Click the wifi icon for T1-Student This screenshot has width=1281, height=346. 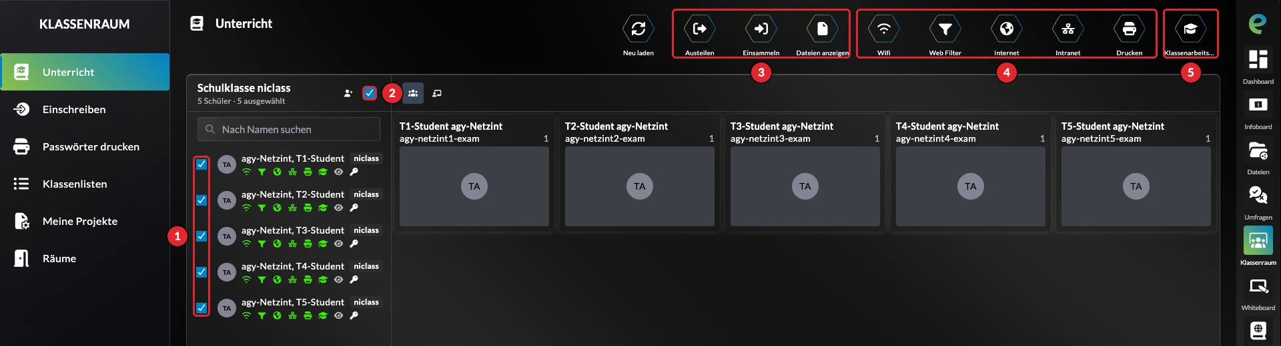coord(246,172)
